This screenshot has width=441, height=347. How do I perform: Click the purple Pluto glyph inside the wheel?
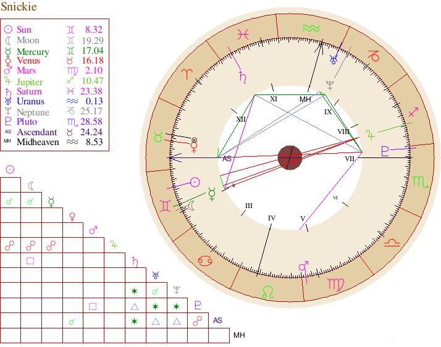click(x=385, y=151)
